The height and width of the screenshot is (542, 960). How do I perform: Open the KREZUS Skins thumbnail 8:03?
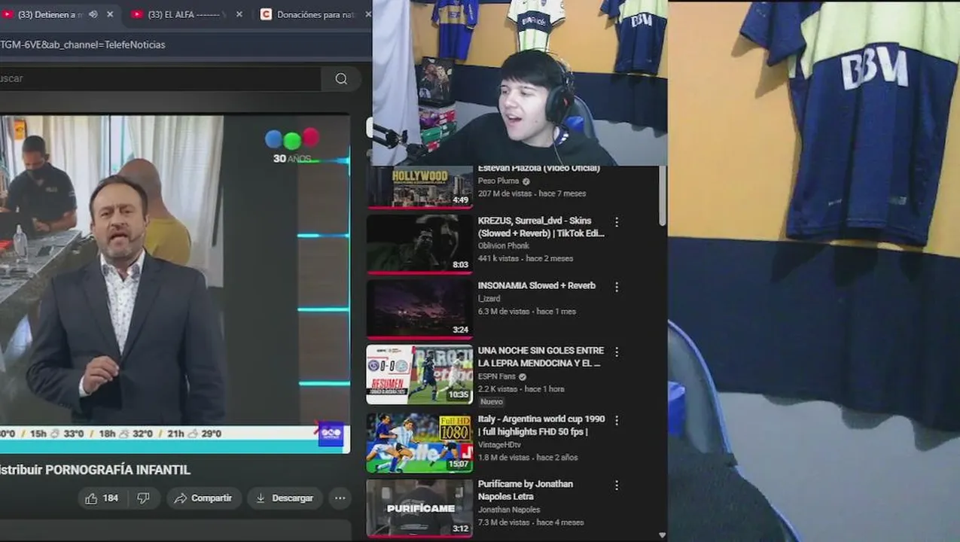(419, 244)
